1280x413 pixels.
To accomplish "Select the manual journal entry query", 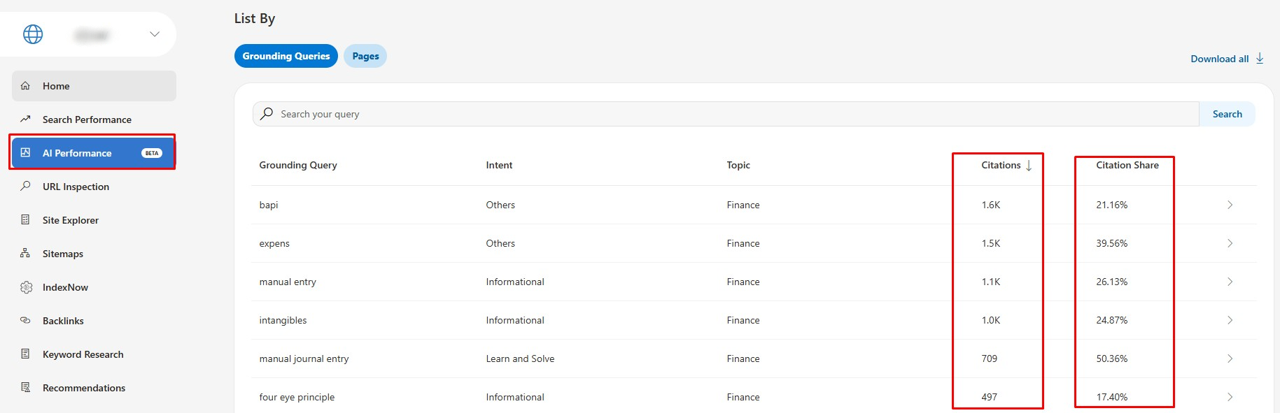I will [304, 358].
